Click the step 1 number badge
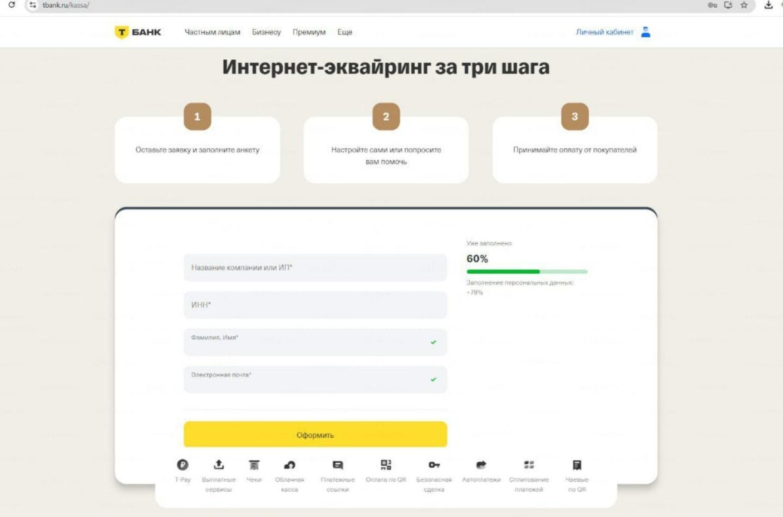The width and height of the screenshot is (783, 517). click(197, 117)
